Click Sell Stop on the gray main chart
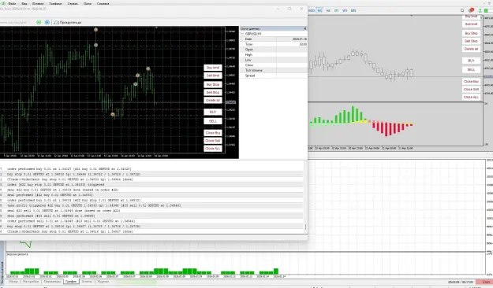 tap(471, 41)
